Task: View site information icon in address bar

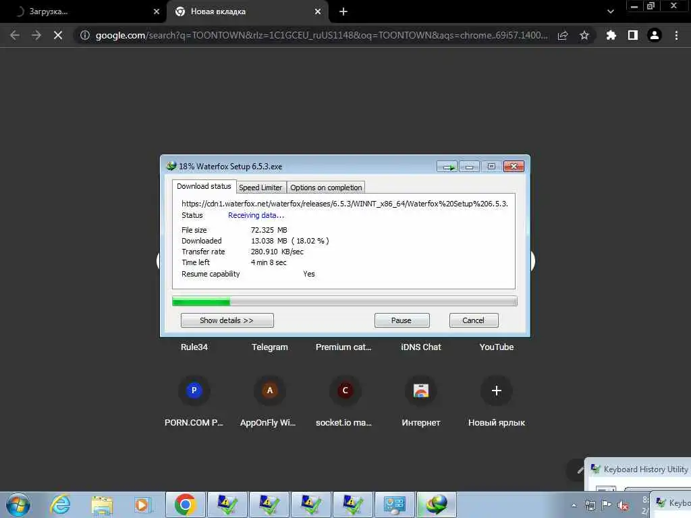Action: [x=84, y=35]
